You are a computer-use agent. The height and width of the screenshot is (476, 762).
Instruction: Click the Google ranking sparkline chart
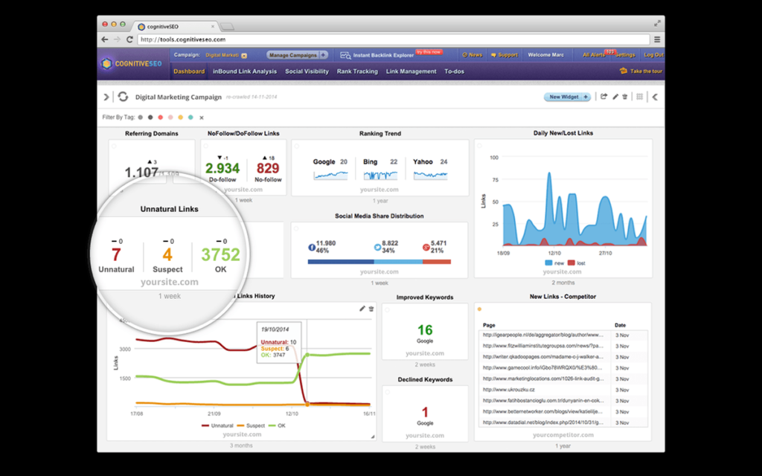(330, 176)
